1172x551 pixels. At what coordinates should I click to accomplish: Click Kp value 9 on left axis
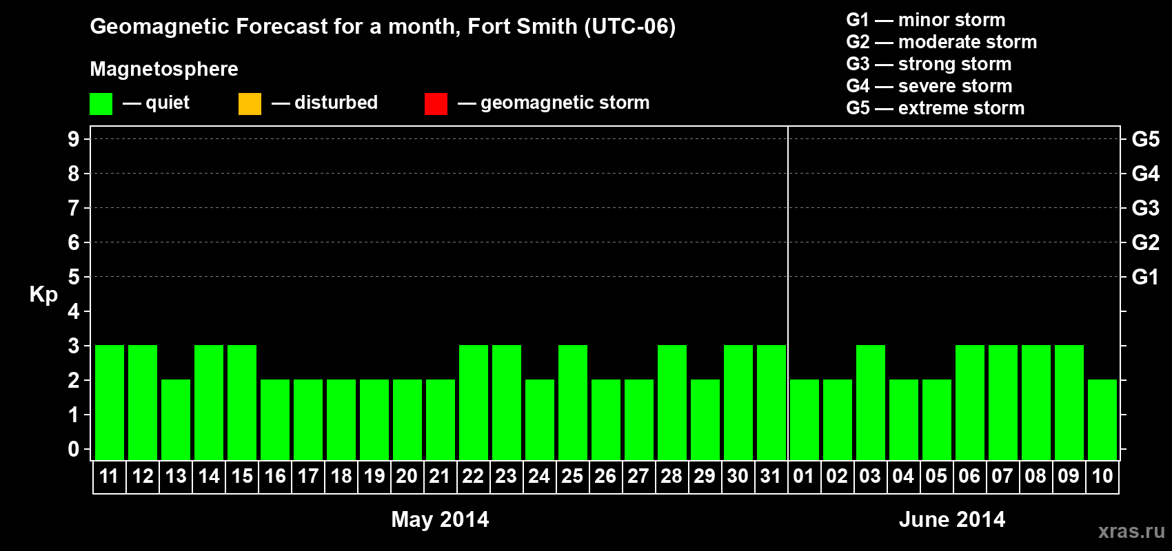tap(74, 139)
